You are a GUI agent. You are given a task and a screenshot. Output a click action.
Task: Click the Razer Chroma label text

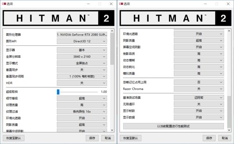click(x=133, y=89)
